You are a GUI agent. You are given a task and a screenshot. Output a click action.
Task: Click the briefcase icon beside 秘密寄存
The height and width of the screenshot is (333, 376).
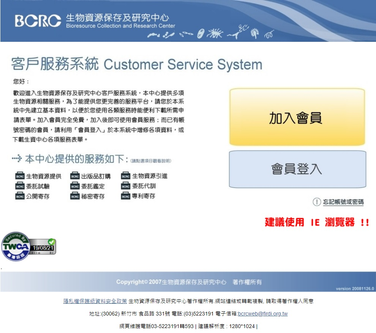(x=75, y=196)
